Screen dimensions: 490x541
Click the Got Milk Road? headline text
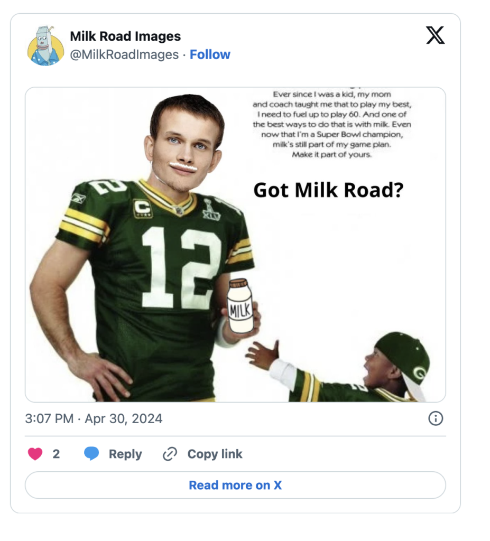coord(328,190)
